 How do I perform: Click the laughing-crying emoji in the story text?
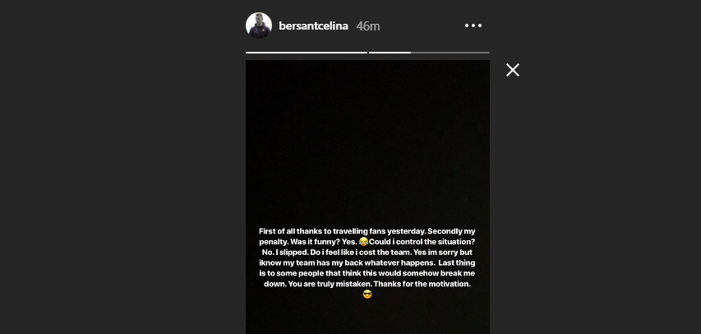click(364, 242)
